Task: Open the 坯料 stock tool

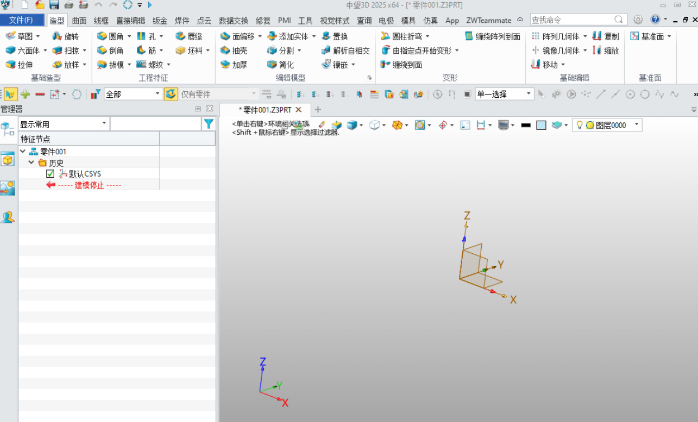Action: click(x=189, y=50)
